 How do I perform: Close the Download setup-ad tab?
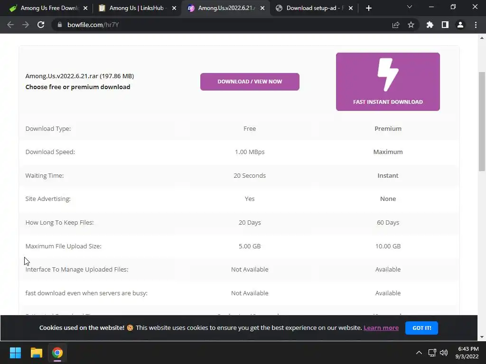351,8
